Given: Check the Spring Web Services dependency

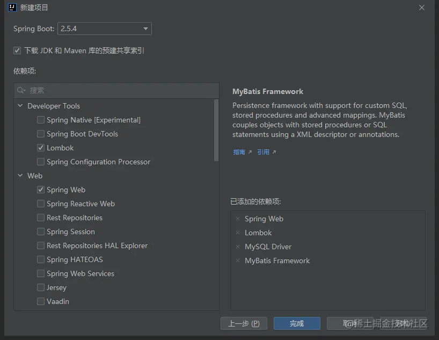Looking at the screenshot, I should [x=41, y=273].
